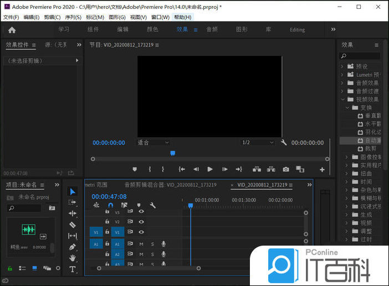
Task: Choose the Ripple Edit tool
Action: [x=73, y=214]
